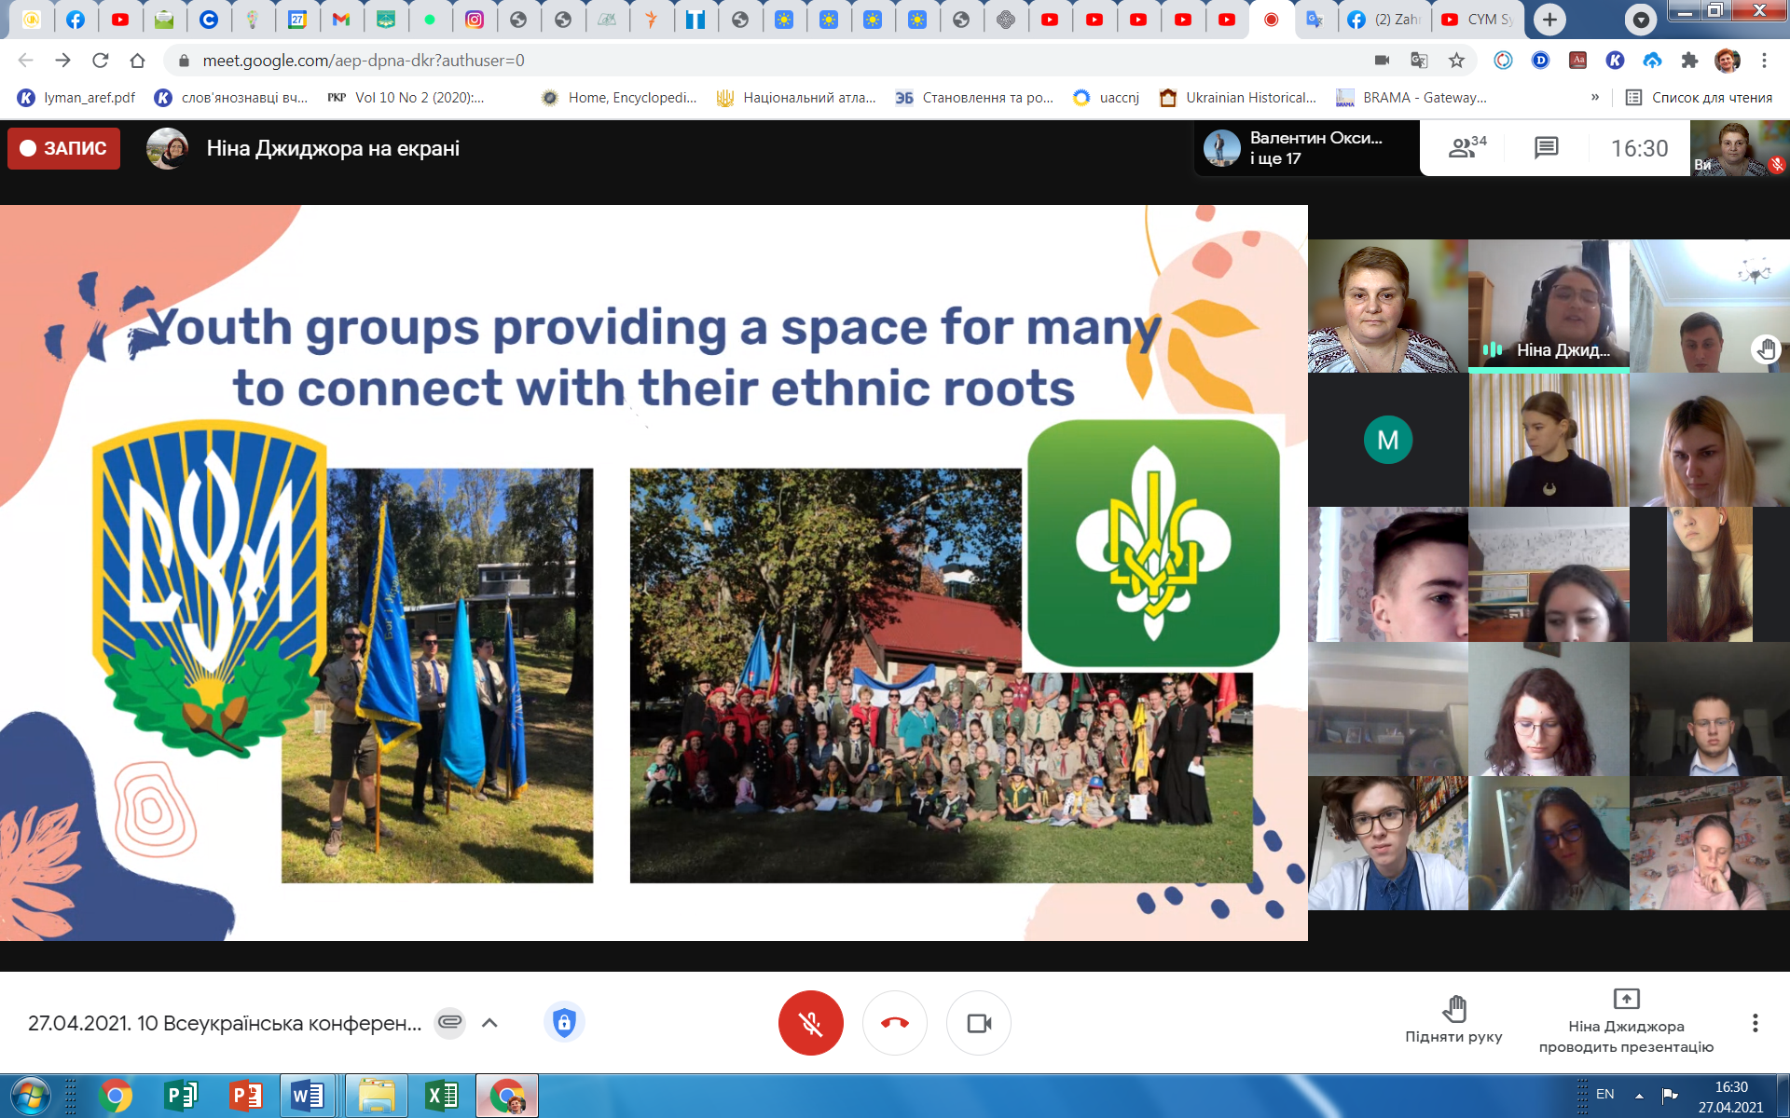Image resolution: width=1790 pixels, height=1118 pixels.
Task: Click the hang up call button
Action: tap(894, 1023)
